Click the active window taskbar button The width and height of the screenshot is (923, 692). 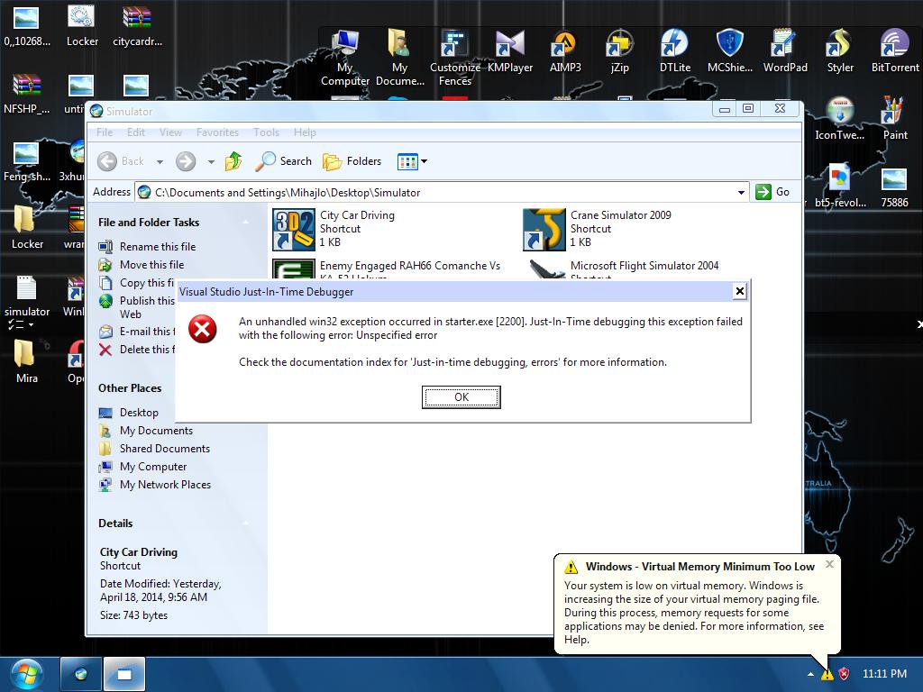[x=124, y=674]
